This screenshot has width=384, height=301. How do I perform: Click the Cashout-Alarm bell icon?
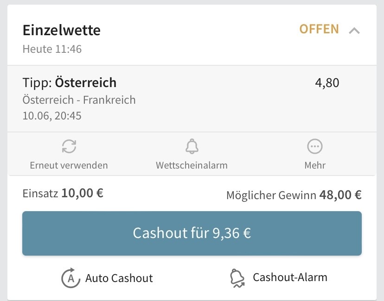237,278
